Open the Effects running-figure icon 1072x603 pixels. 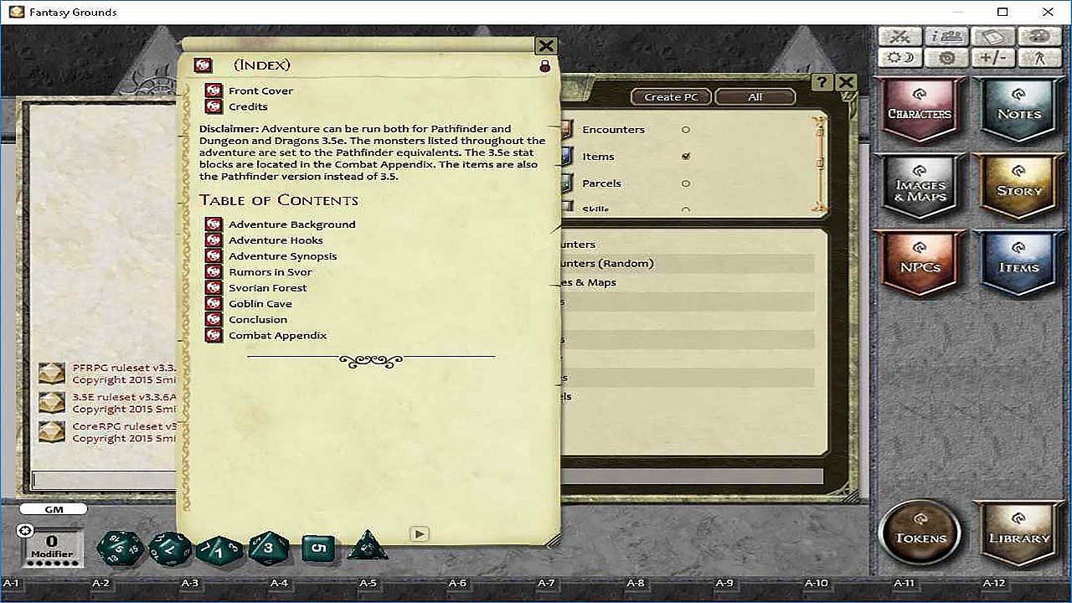coord(1039,58)
